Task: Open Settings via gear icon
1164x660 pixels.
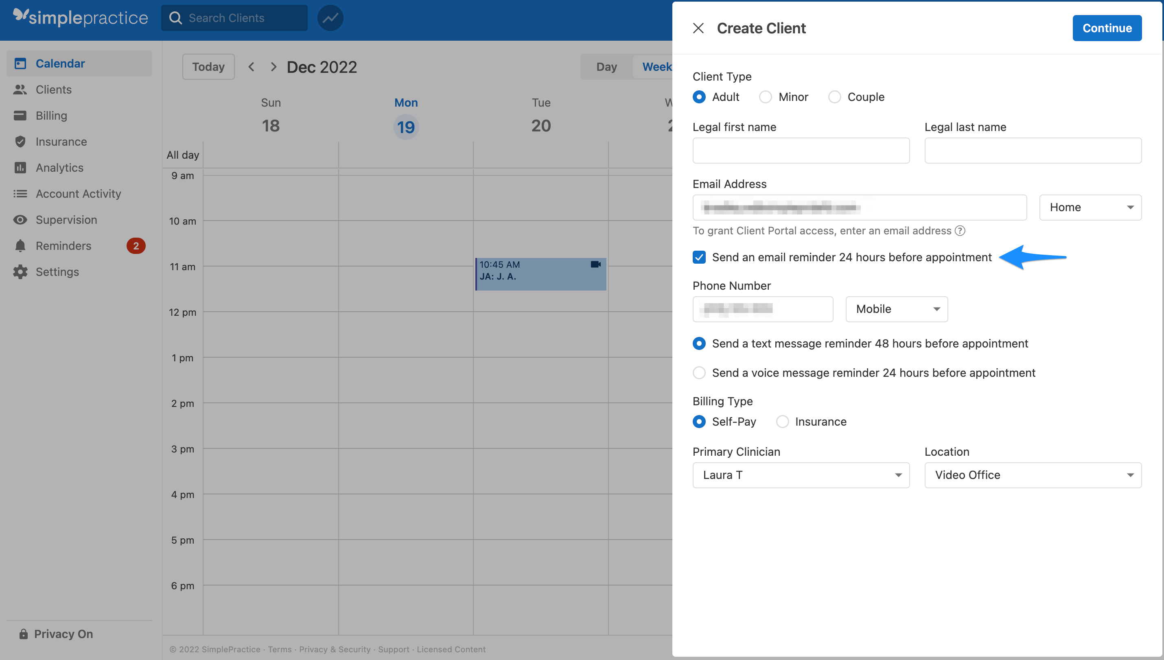Action: tap(20, 271)
